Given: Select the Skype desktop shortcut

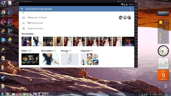Looking at the screenshot, I should coord(3,41).
